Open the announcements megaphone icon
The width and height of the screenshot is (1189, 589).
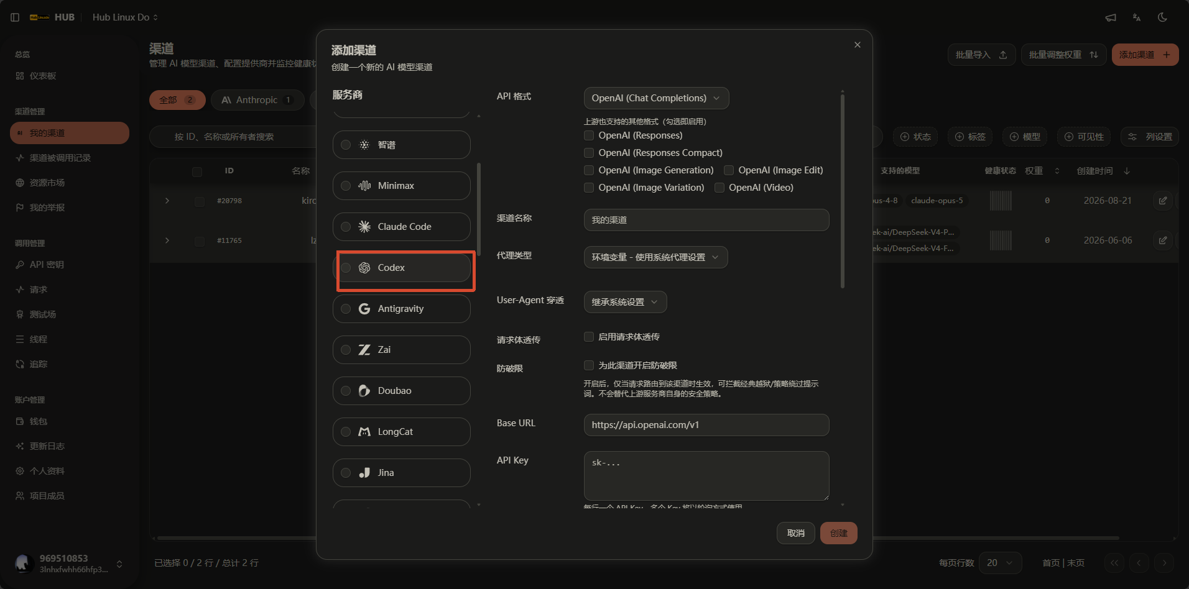pos(1111,17)
